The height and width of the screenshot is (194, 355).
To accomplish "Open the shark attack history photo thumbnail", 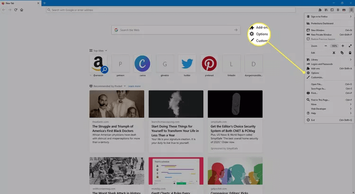I will (x=117, y=171).
